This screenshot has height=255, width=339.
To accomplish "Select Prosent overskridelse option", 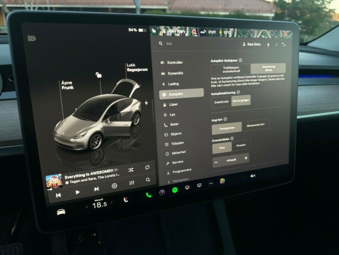I will pyautogui.click(x=241, y=145).
